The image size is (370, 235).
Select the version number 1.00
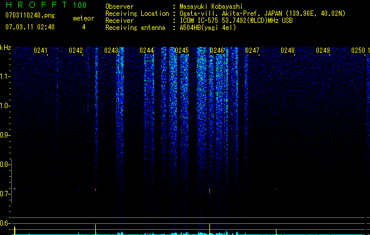79,5
